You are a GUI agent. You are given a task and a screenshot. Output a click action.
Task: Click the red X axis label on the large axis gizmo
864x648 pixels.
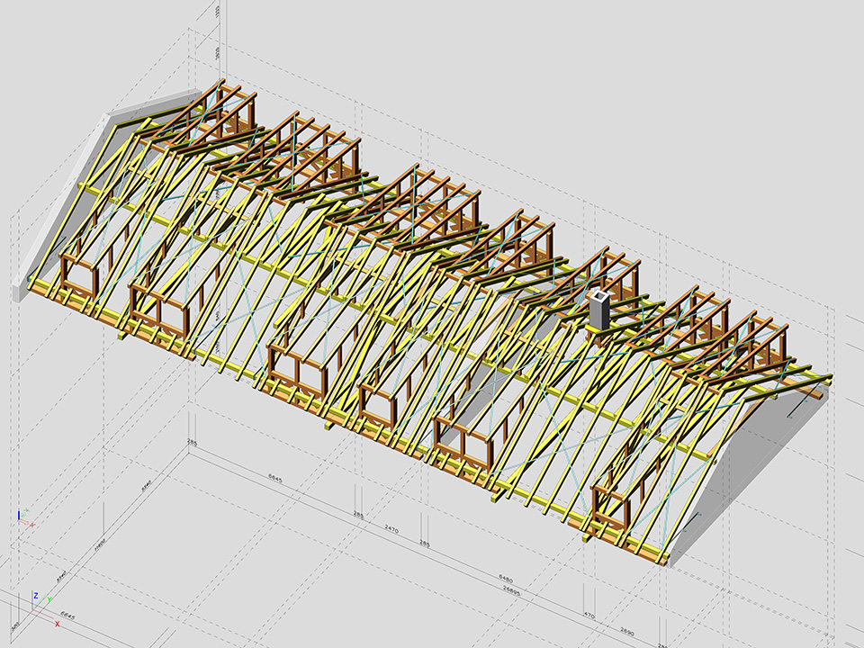coord(57,623)
